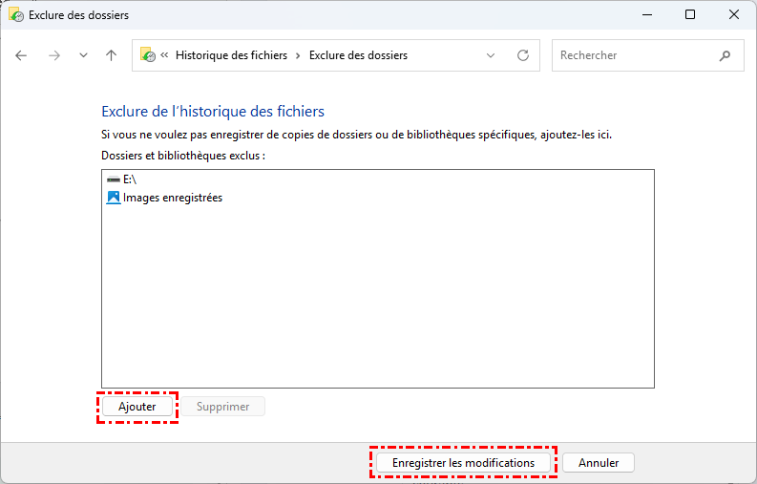Refresh the address bar location
Viewport: 757px width, 484px height.
click(x=522, y=55)
